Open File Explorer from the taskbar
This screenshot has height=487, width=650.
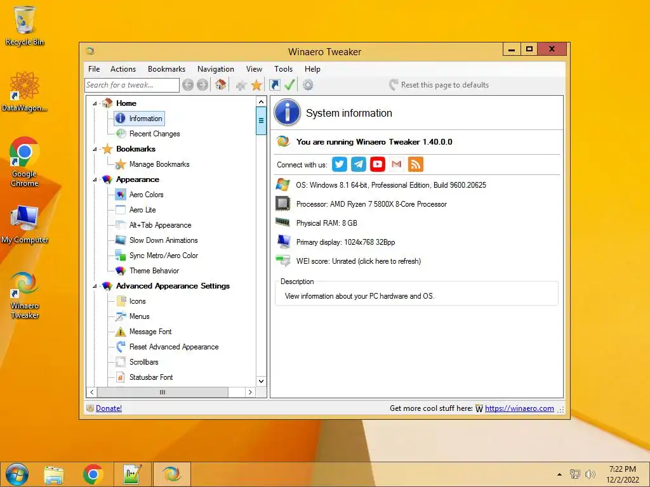54,474
